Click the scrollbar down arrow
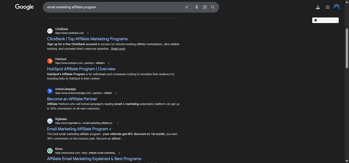Screen dimensions: 349x163 [x=347, y=161]
